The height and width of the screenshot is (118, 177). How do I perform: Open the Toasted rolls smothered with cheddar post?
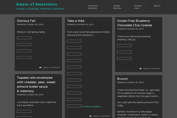click(x=36, y=84)
